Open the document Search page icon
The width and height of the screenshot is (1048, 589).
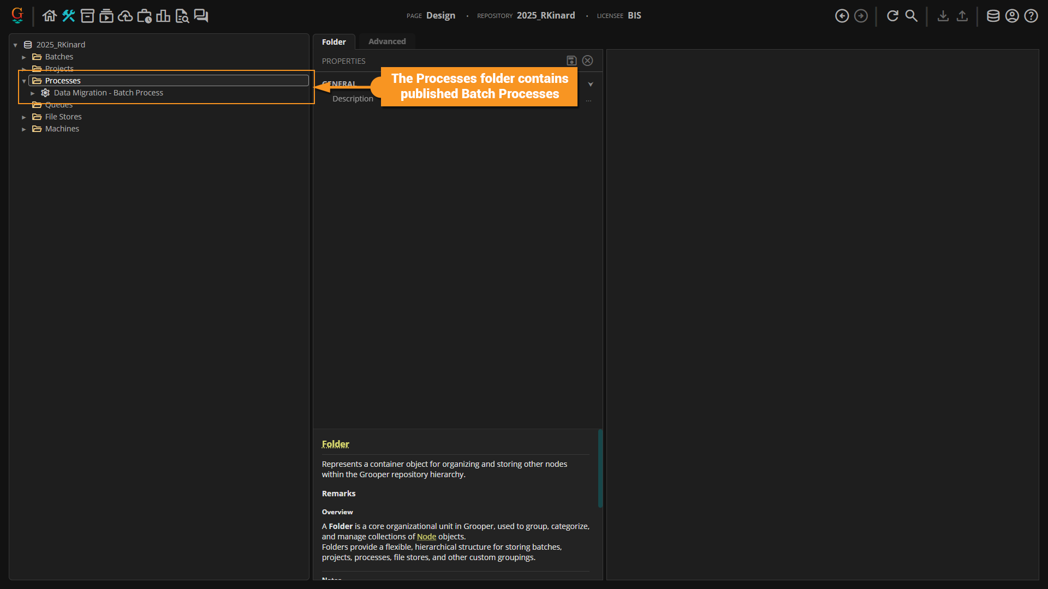point(182,16)
